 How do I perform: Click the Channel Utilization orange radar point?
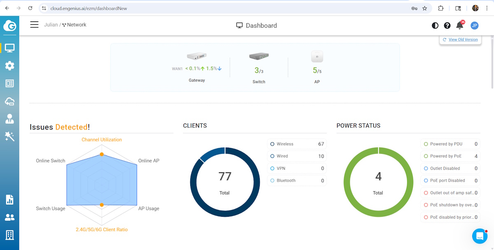point(102,155)
